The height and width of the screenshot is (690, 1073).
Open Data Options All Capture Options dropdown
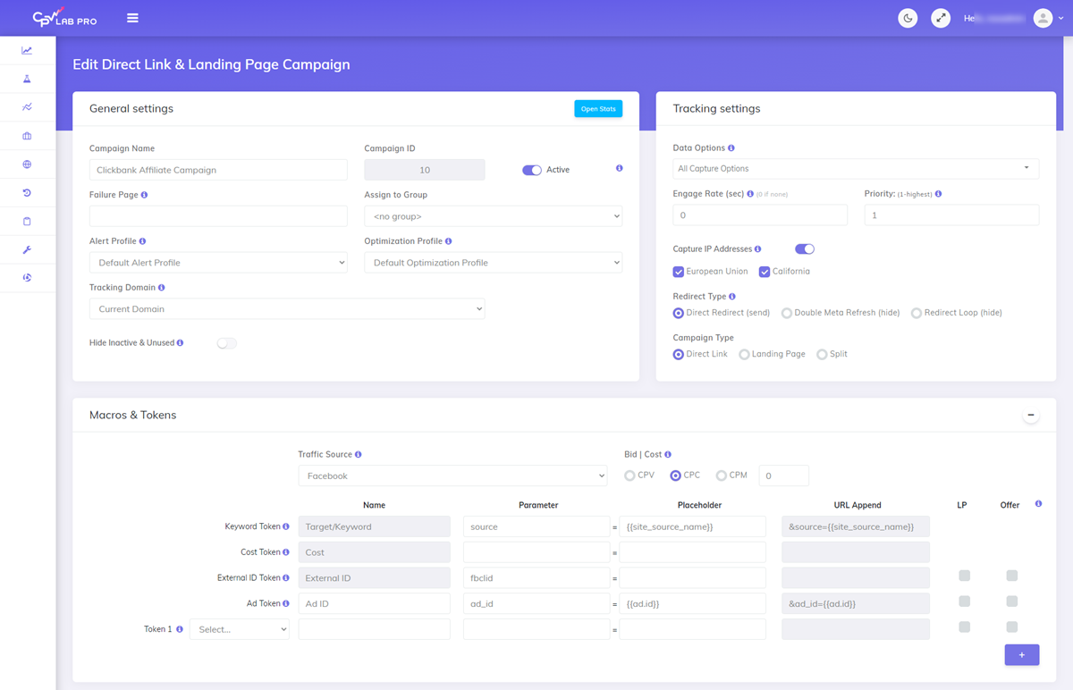(x=856, y=168)
